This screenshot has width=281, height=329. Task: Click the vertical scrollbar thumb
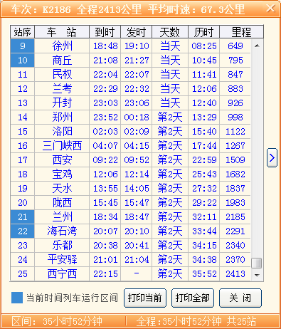tap(257, 263)
